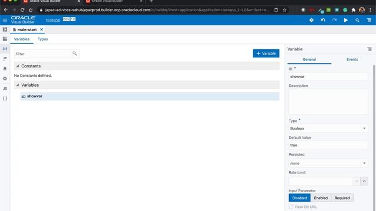The height and width of the screenshot is (211, 376).
Task: Open the Action Chains flag sidebar icon
Action: [5, 59]
